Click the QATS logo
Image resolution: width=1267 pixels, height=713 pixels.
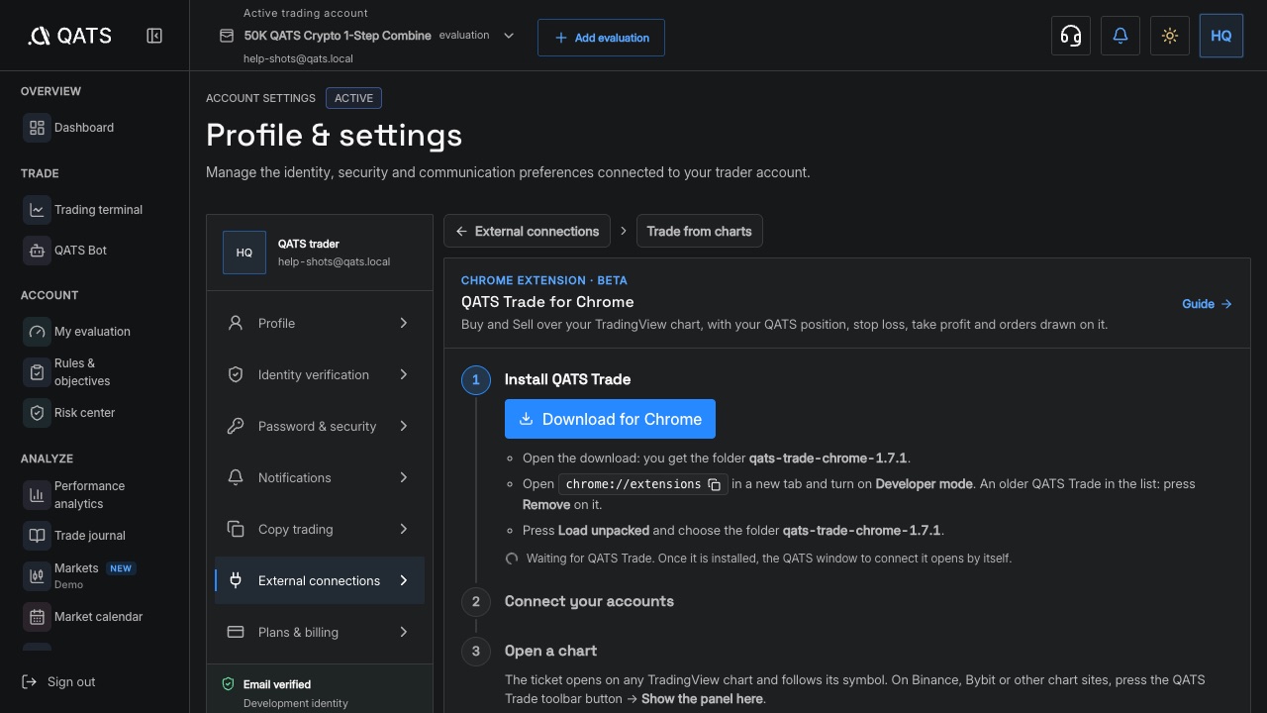[x=69, y=36]
